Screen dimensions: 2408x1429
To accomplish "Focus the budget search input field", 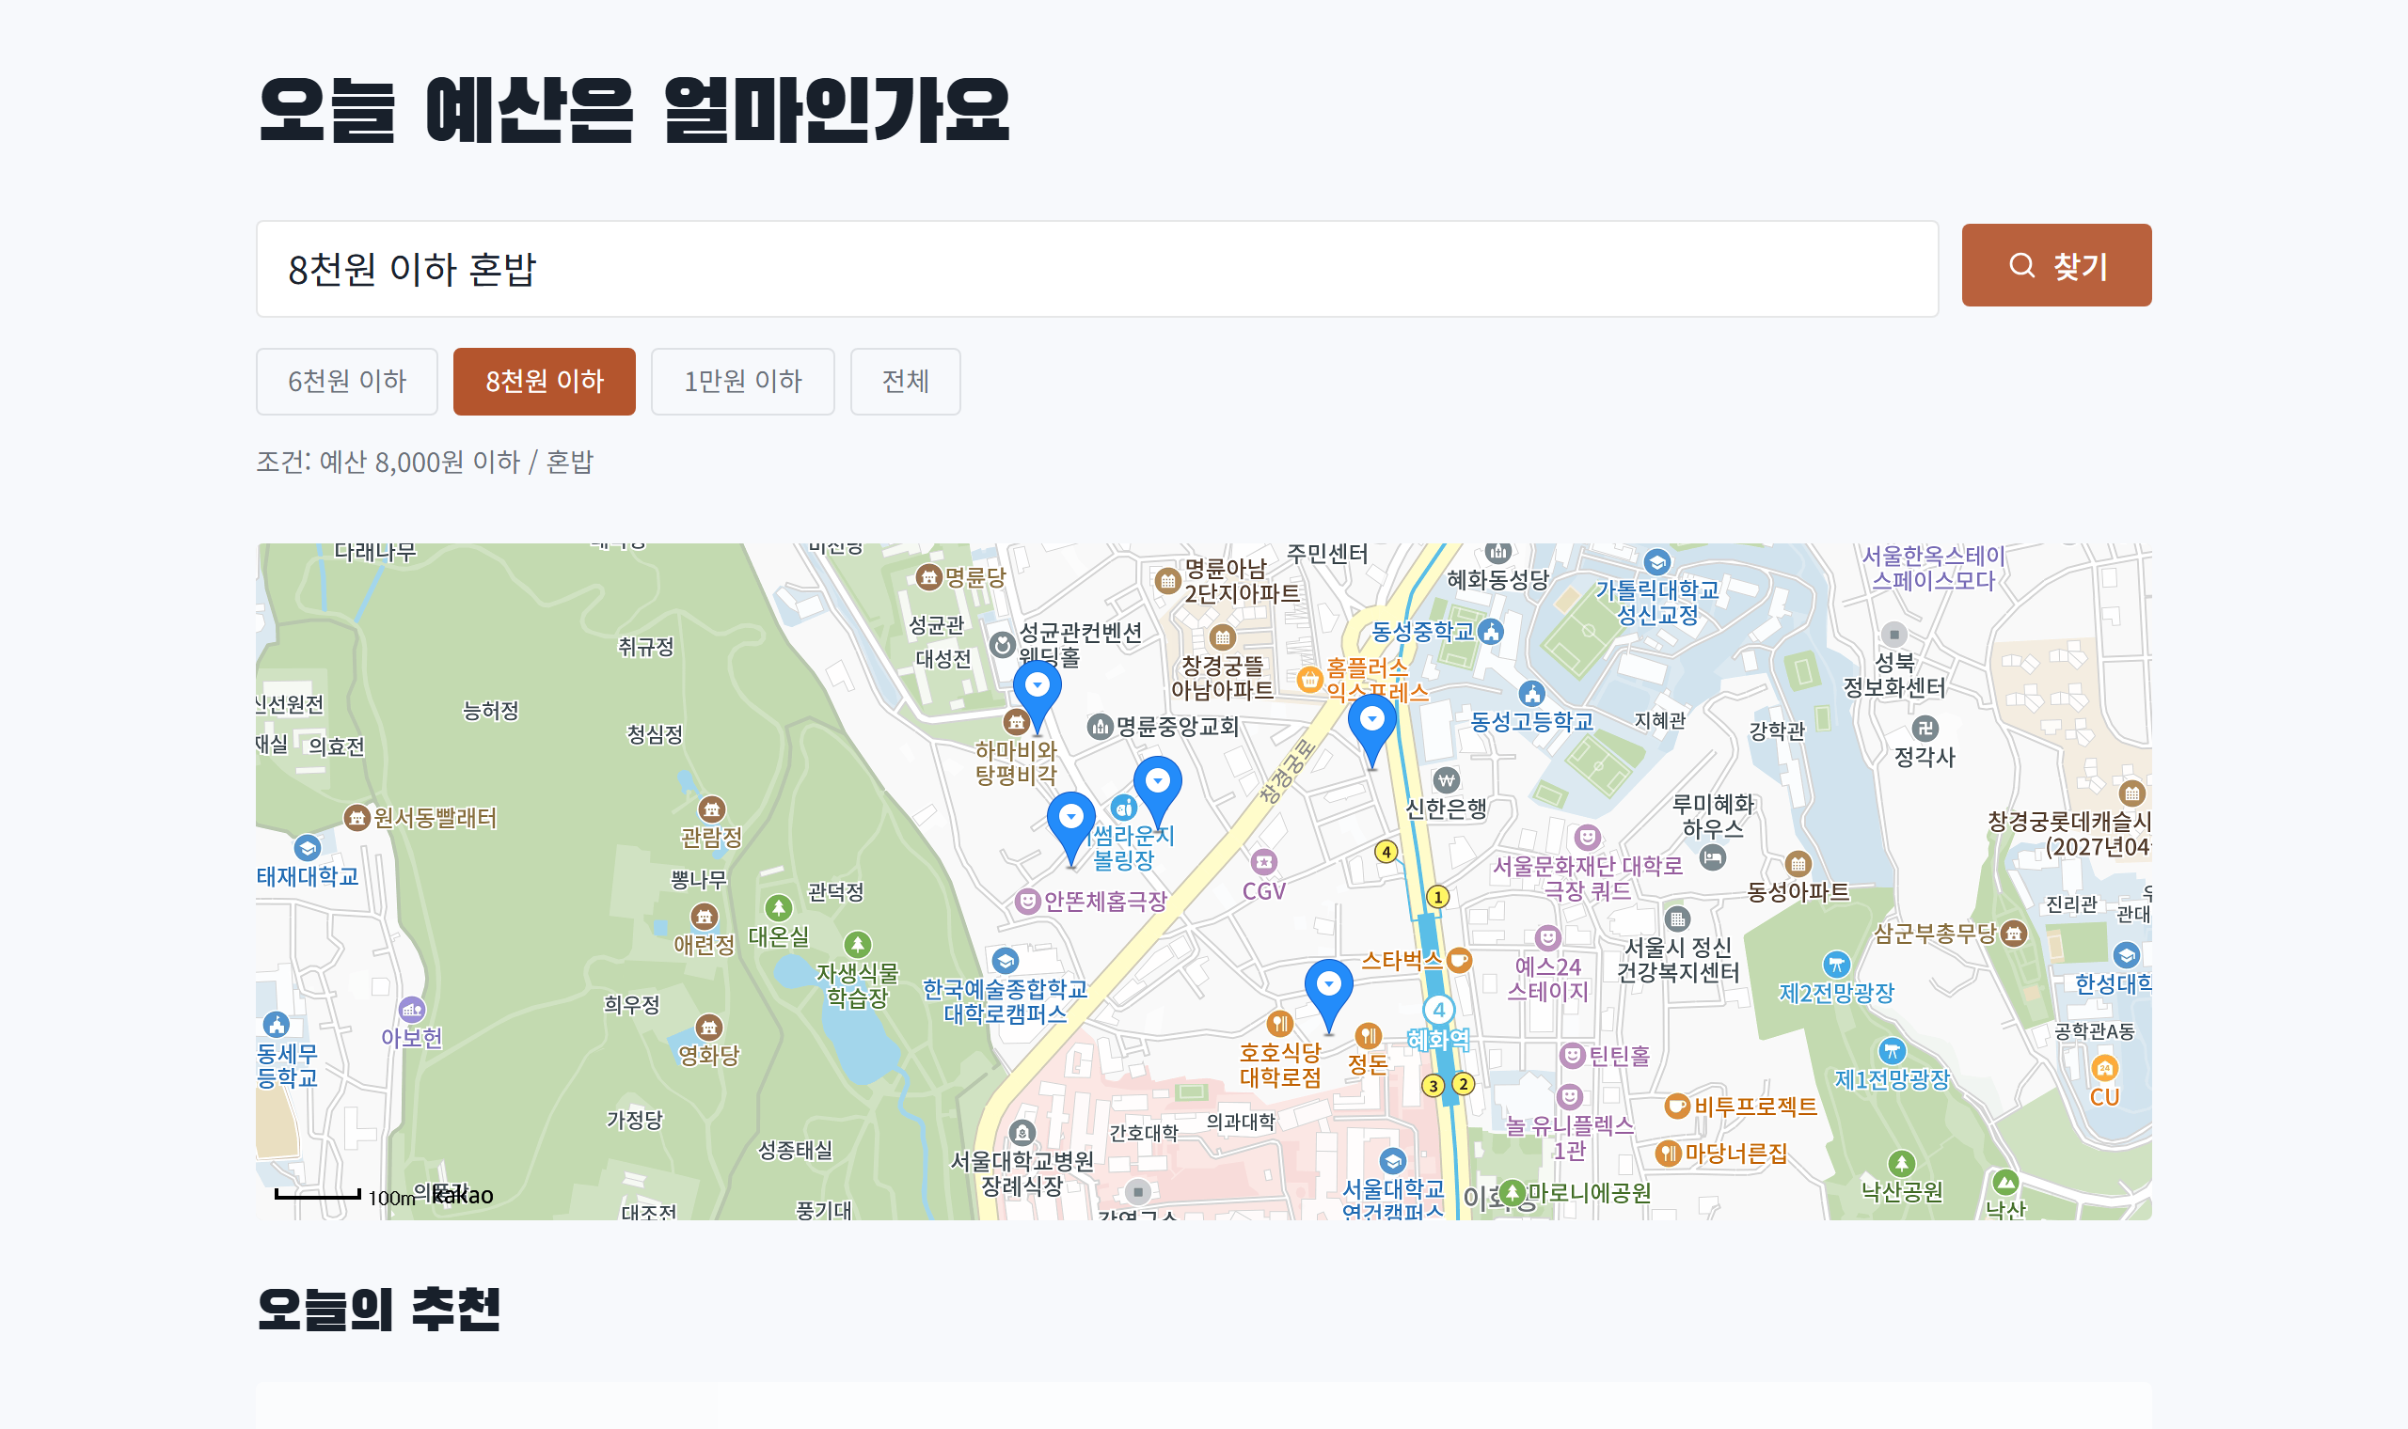I will [x=1097, y=269].
